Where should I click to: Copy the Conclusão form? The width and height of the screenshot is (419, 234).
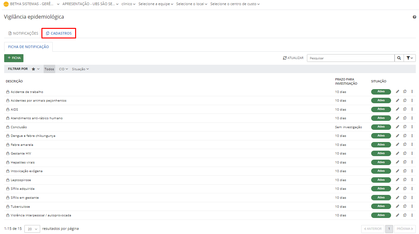(x=405, y=127)
